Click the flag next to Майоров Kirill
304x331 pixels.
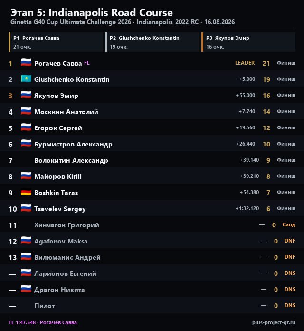26,176
